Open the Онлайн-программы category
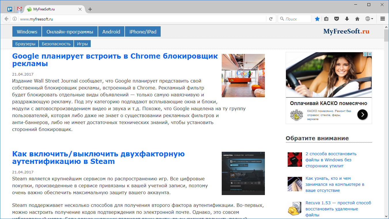This screenshot has width=389, height=219. click(x=70, y=32)
